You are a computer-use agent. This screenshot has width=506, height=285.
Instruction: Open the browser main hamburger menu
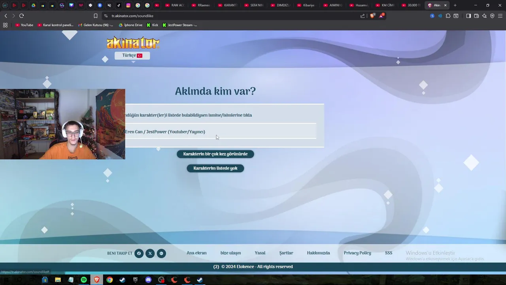click(500, 16)
